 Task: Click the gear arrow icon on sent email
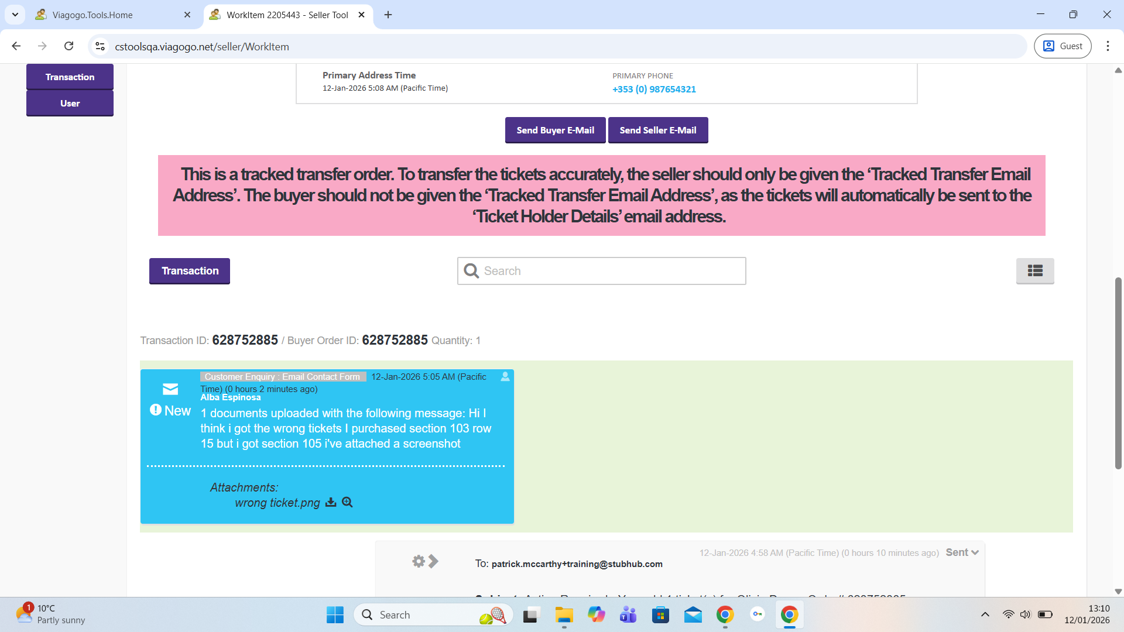click(x=425, y=561)
